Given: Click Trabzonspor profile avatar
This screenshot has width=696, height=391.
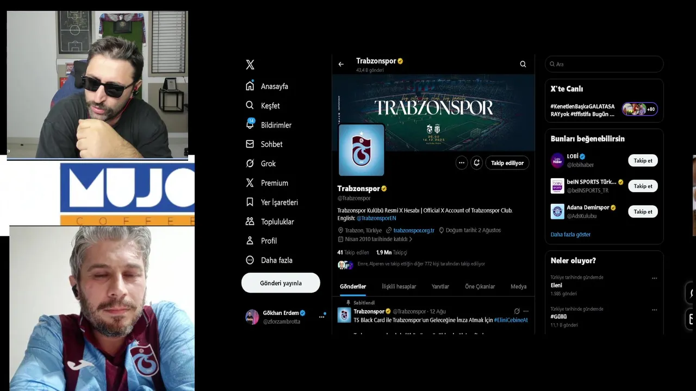Looking at the screenshot, I should [x=362, y=150].
